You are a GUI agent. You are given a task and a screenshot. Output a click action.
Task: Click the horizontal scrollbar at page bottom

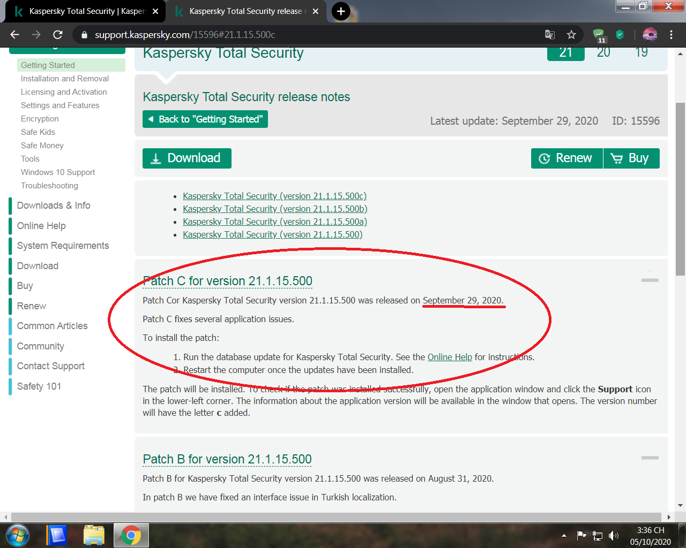pos(337,517)
